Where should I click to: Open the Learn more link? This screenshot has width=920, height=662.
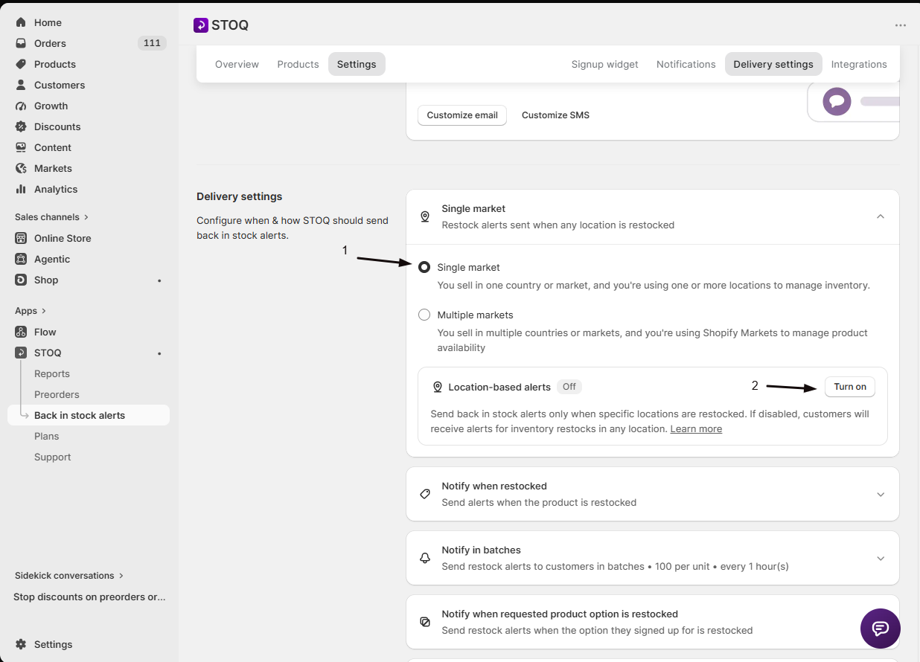[696, 429]
